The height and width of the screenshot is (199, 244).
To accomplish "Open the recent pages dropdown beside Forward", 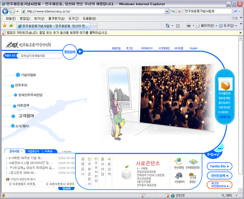I will tap(17, 12).
